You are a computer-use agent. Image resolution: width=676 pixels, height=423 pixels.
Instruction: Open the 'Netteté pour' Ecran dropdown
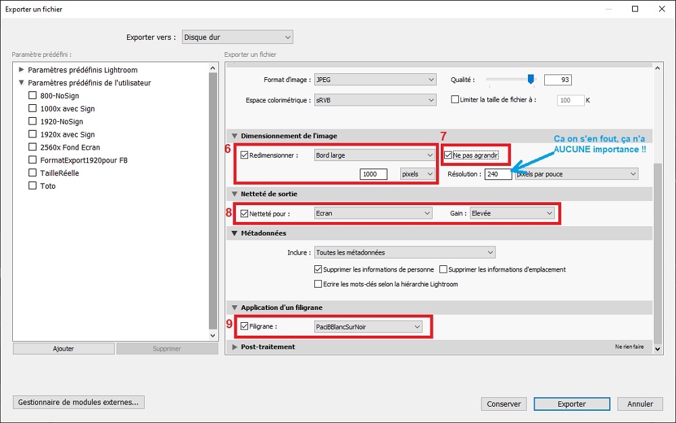[373, 213]
